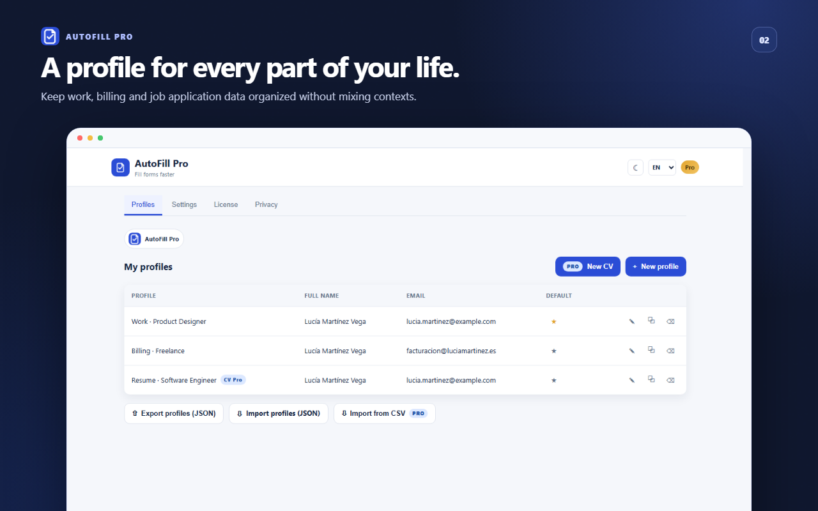Set Resume · Software Engineer as default via star

coord(553,380)
